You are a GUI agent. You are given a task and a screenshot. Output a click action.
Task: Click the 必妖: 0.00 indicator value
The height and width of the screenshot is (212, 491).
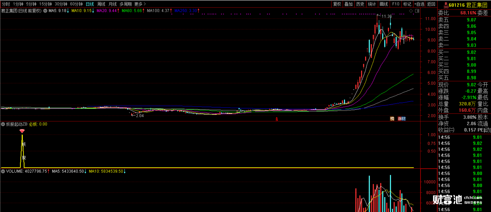38,124
